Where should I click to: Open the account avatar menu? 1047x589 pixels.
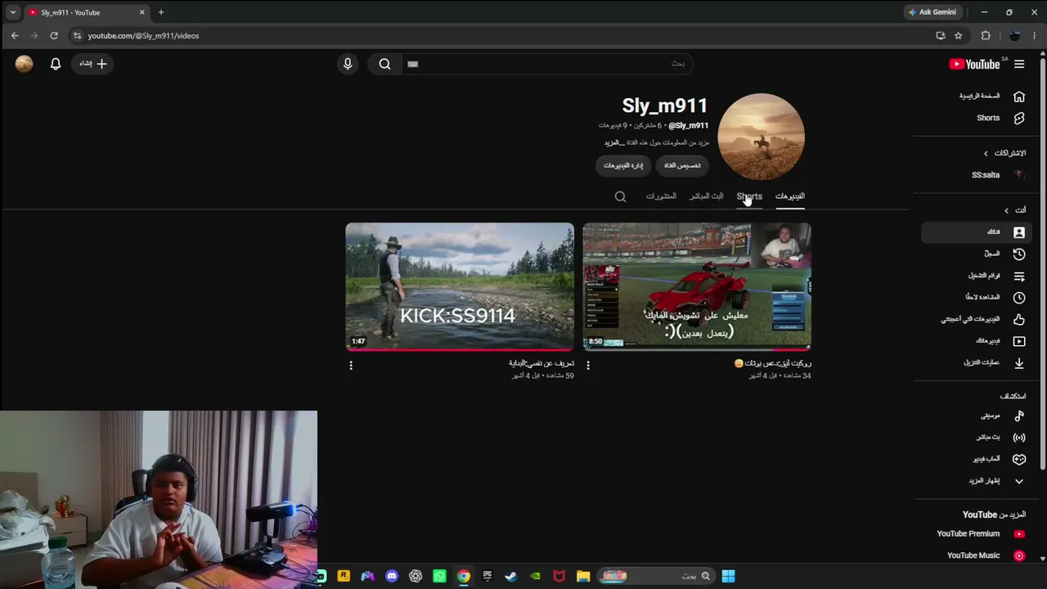[x=24, y=64]
